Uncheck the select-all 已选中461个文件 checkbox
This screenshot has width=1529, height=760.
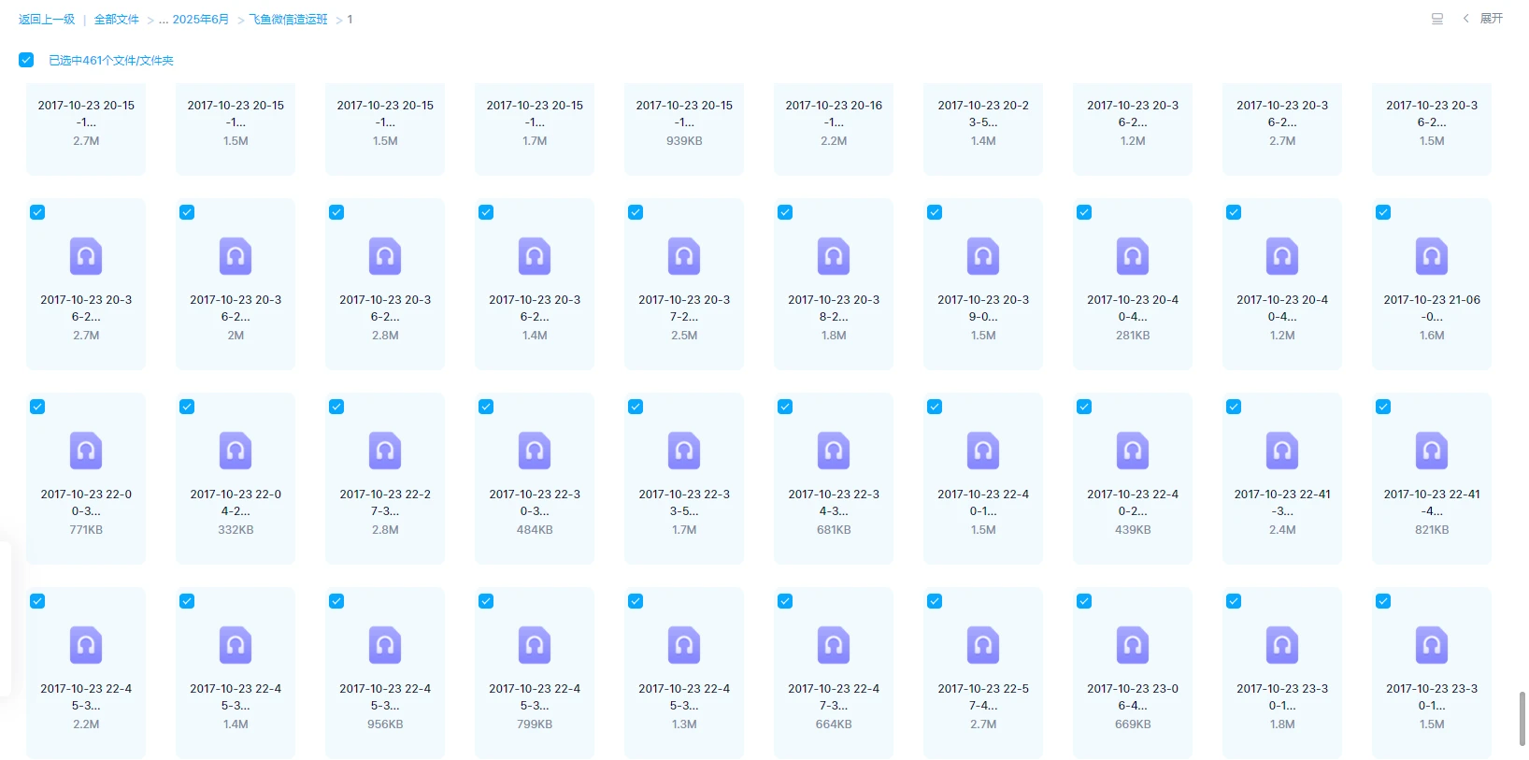(x=26, y=60)
